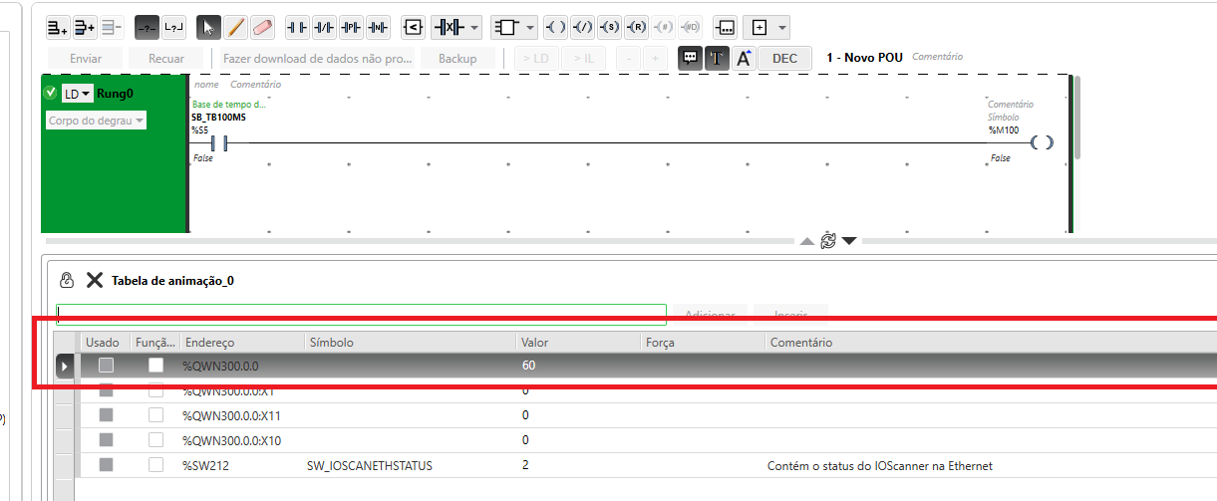Screen dimensions: 1217x501
Task: Toggle the T symbol display button
Action: click(x=717, y=58)
